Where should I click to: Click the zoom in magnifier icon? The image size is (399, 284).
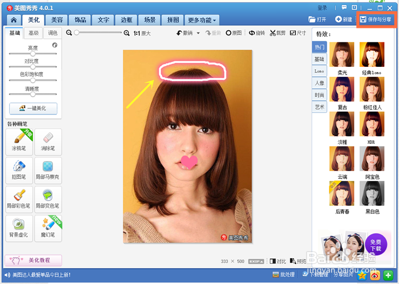[127, 33]
